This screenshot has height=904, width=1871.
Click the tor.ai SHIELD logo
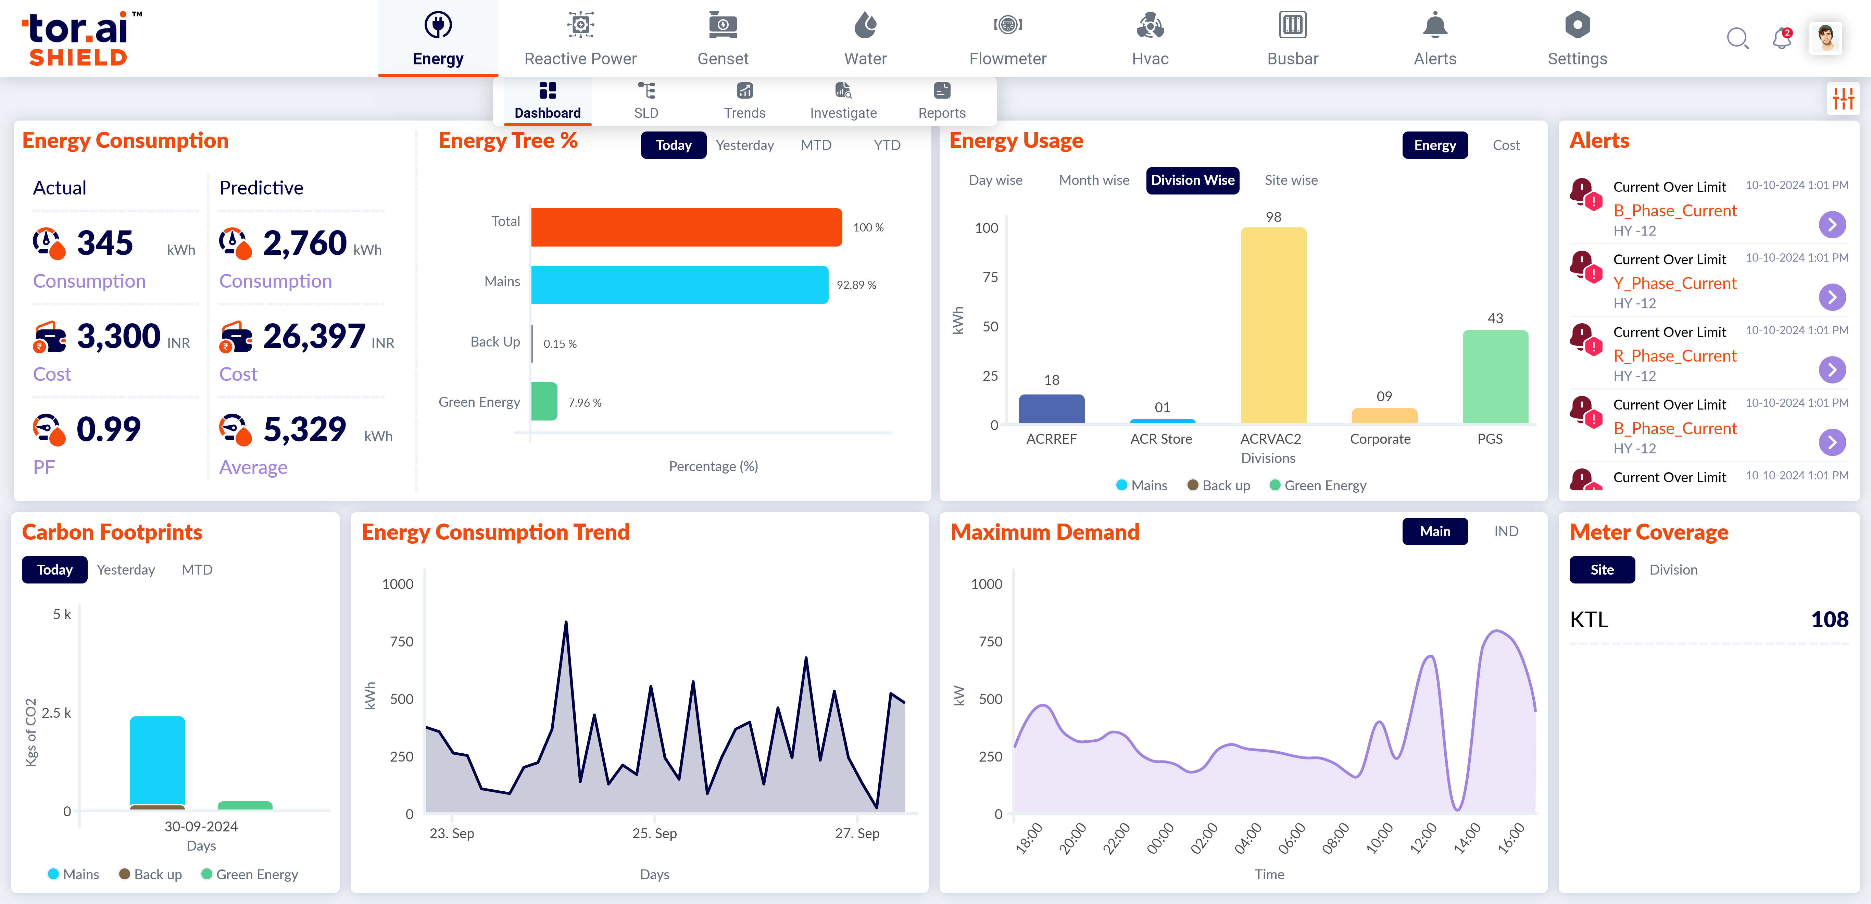click(81, 38)
